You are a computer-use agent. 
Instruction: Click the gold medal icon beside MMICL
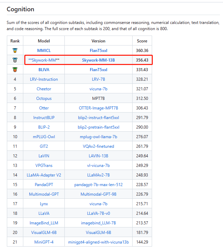tap(15, 51)
